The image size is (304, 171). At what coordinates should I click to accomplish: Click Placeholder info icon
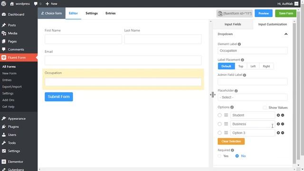tap(236, 91)
